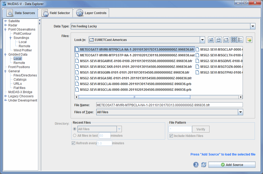Viewport: 263px width, 174px height.
Task: Select MSG2-SEVI-MSGCLAI 20110201204500 grb file
Action: [133, 89]
